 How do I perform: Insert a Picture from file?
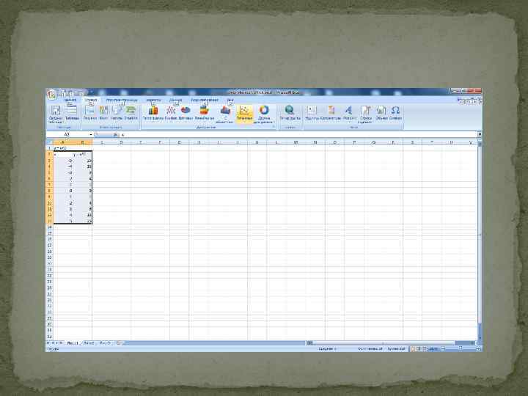coord(90,113)
